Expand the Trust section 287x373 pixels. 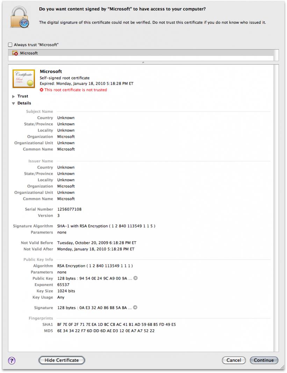point(14,96)
